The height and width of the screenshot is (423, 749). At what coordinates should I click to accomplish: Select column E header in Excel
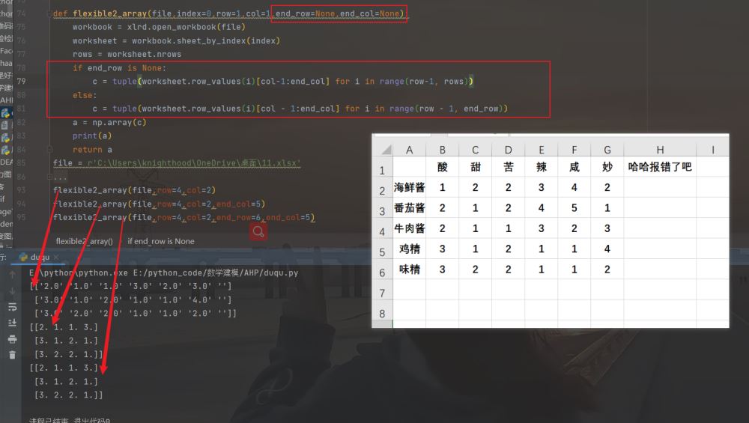click(542, 150)
